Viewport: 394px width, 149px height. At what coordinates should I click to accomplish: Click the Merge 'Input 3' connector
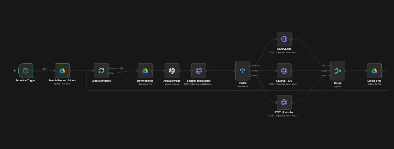point(330,76)
